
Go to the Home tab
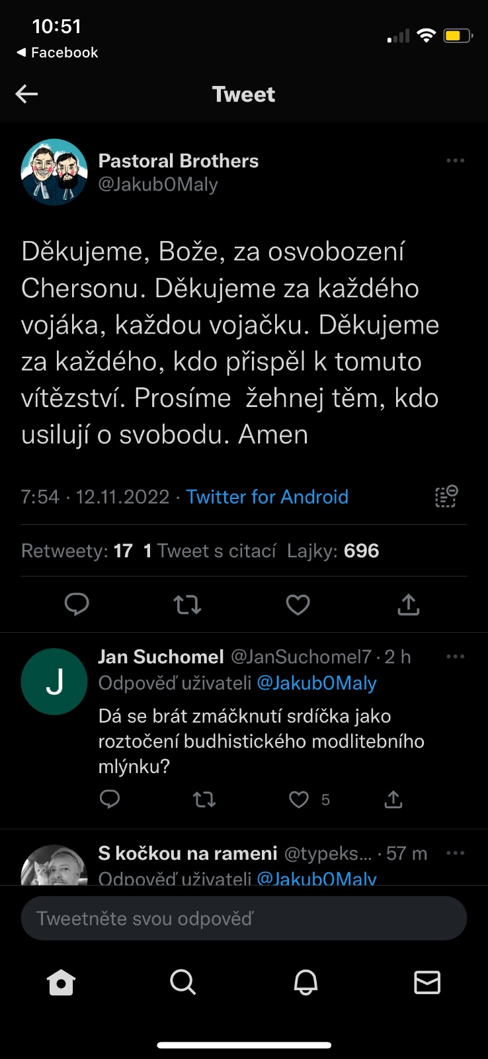[61, 983]
